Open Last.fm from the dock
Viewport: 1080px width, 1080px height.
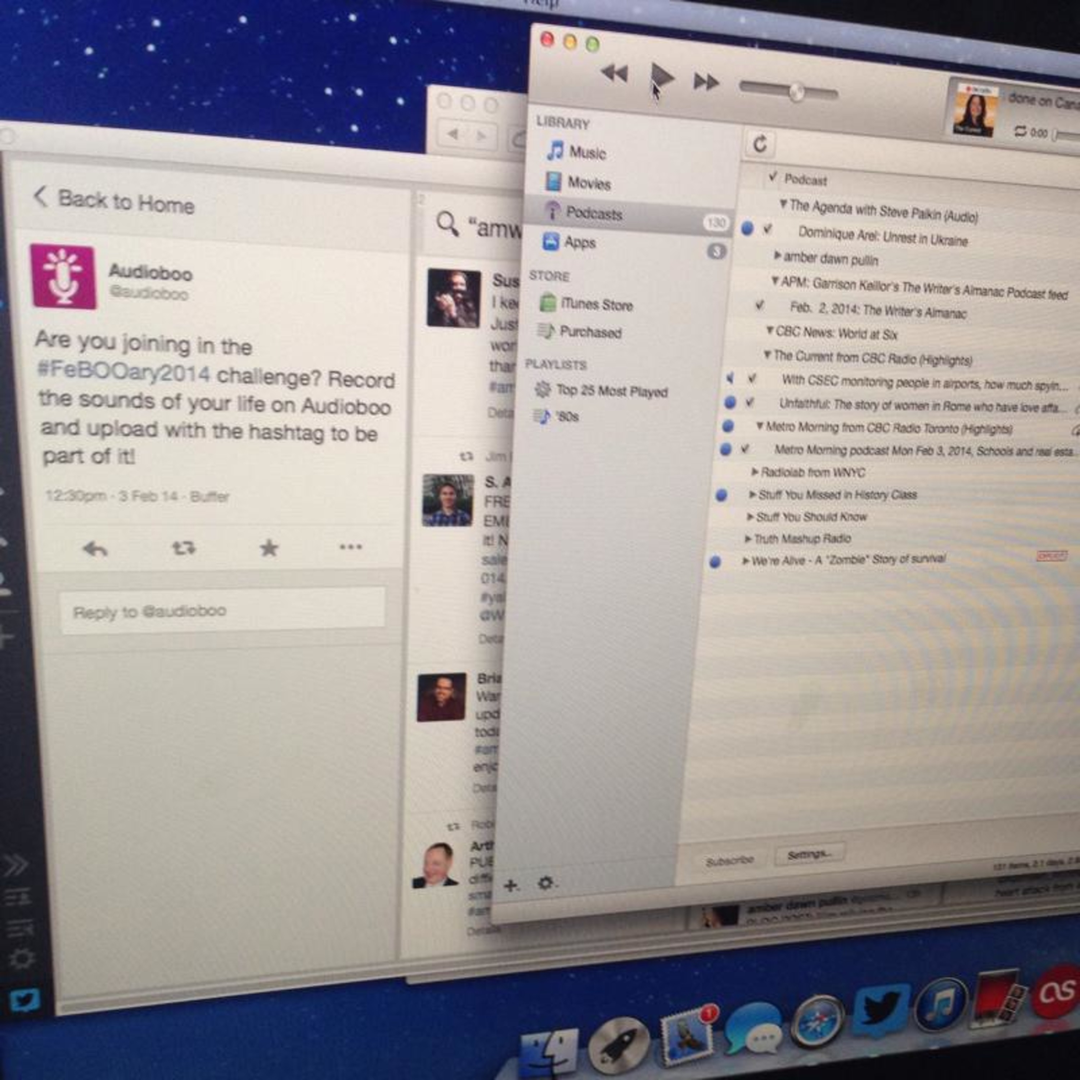1056,992
